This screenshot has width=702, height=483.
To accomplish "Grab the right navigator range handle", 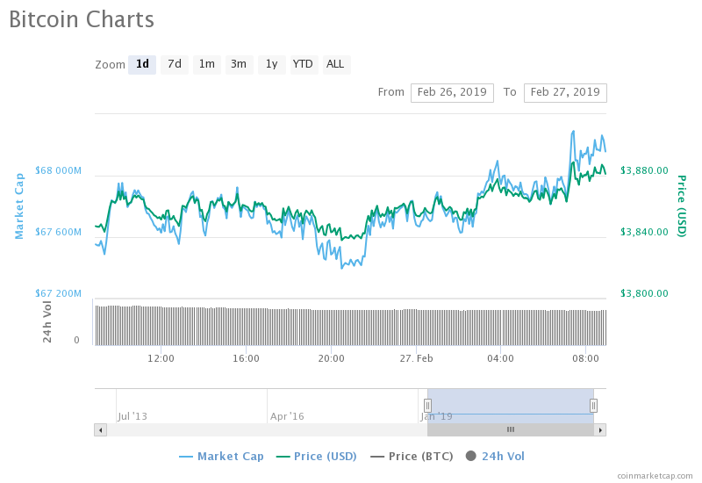I will tap(593, 406).
